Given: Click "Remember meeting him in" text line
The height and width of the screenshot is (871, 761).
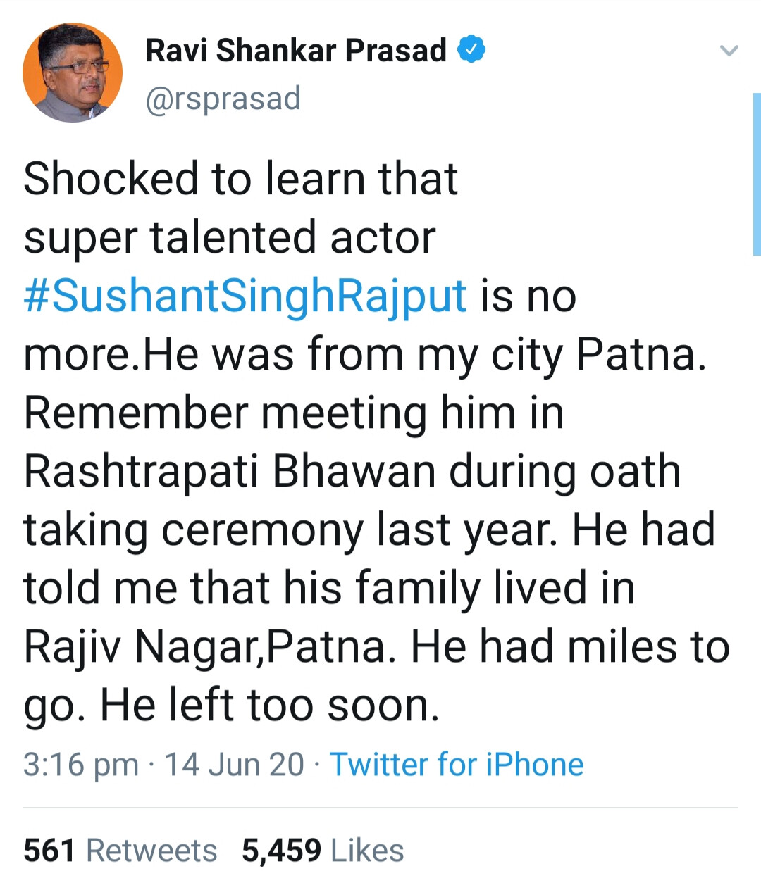Looking at the screenshot, I should click(x=294, y=413).
